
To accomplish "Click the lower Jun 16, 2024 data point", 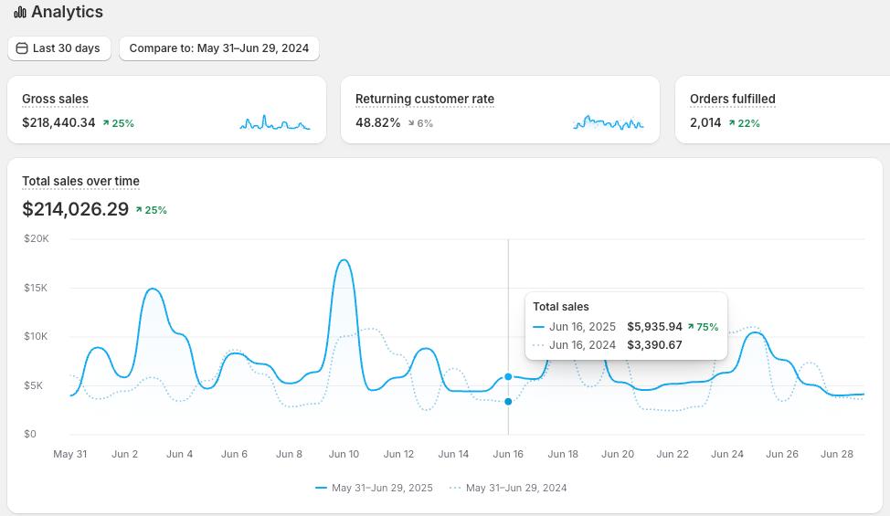I will coord(508,402).
